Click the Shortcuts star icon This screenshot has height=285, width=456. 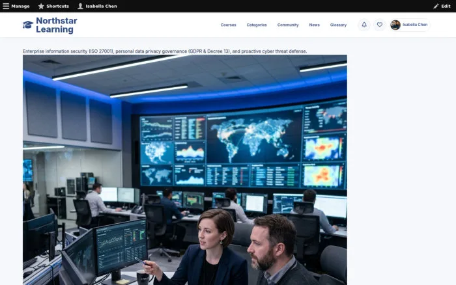41,6
